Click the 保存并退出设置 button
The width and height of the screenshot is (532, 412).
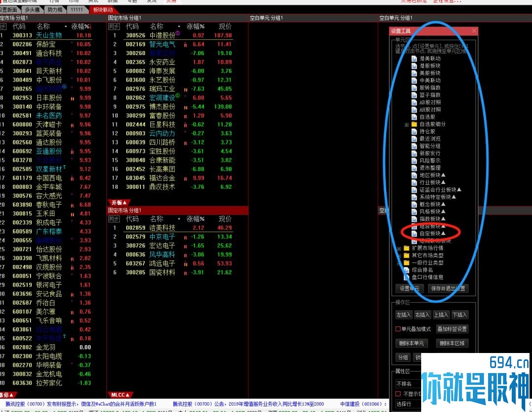pos(448,289)
